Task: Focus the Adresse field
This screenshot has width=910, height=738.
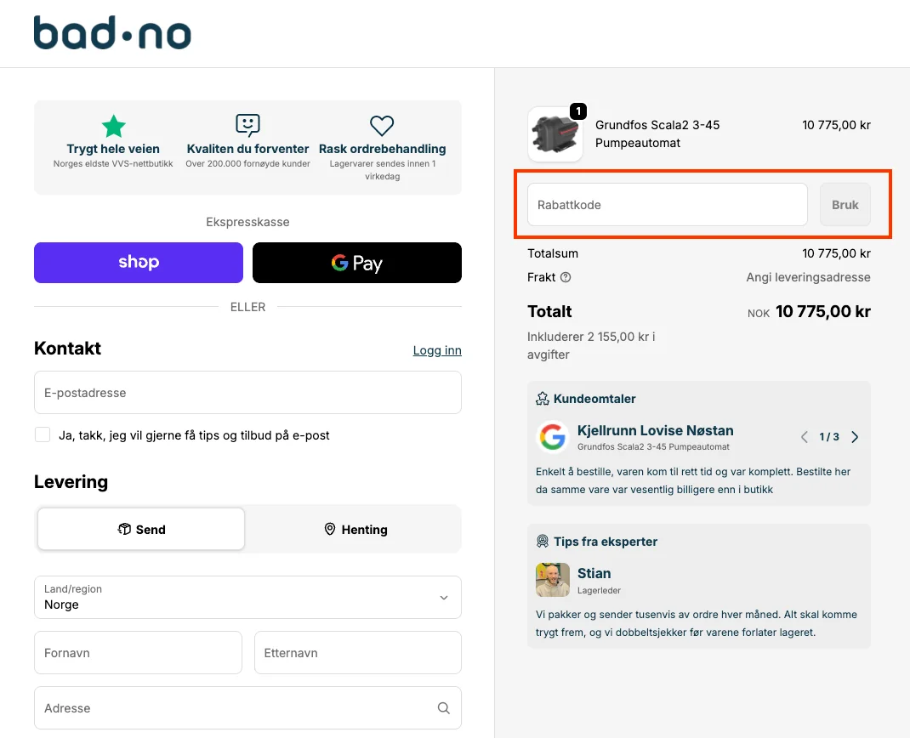Action: [x=247, y=708]
